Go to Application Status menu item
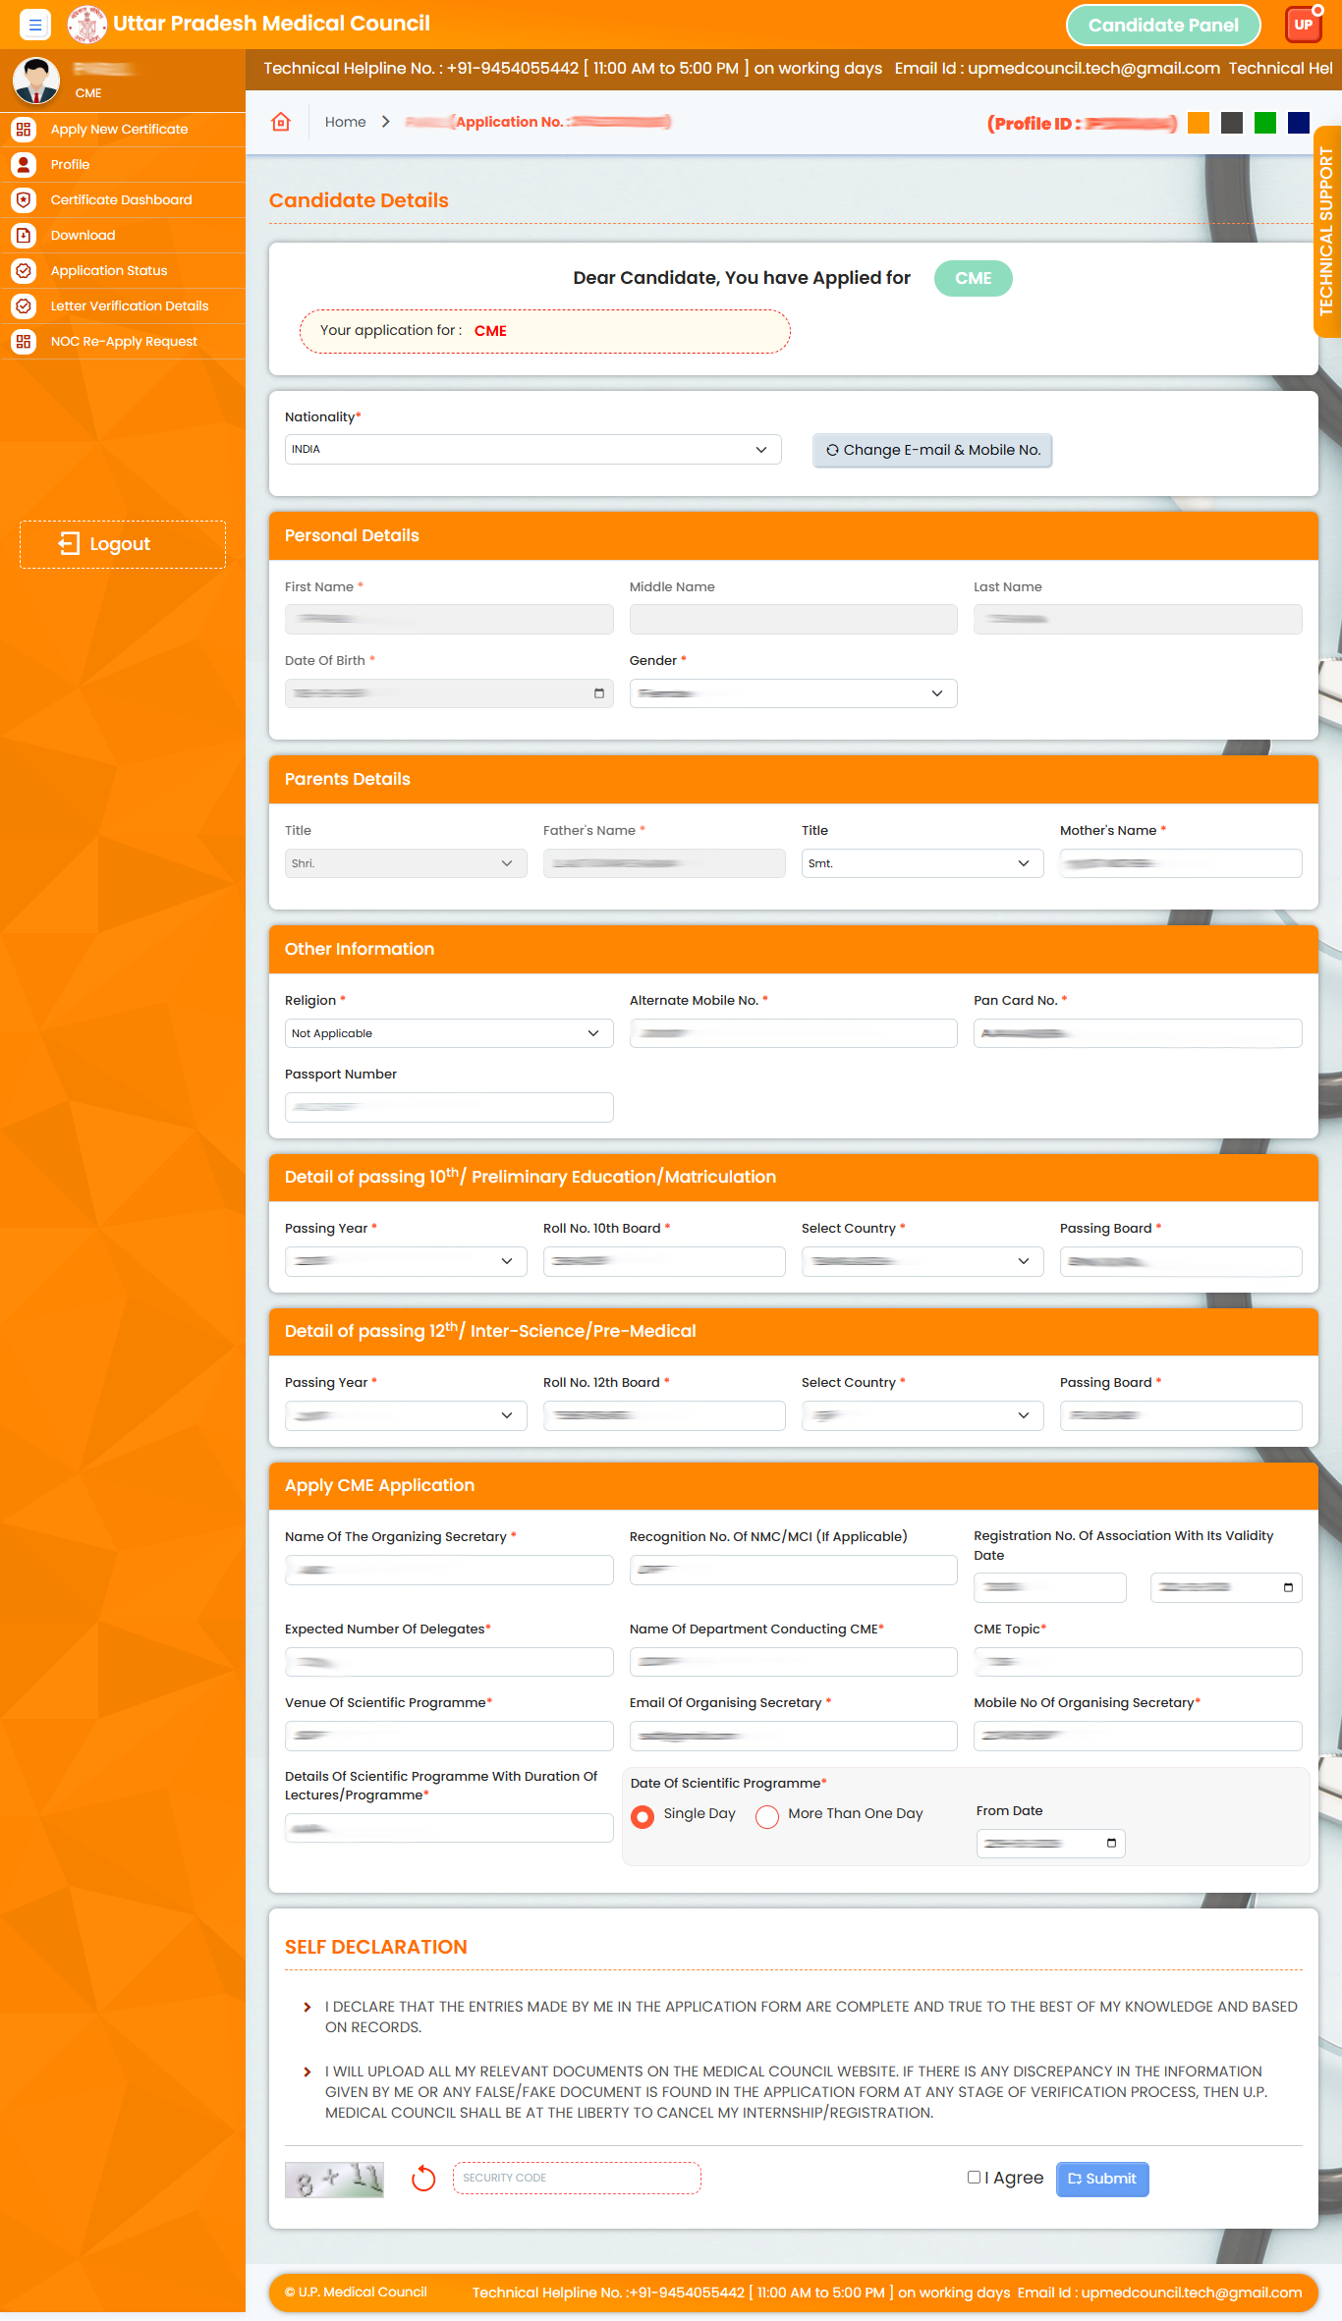The image size is (1342, 2321). (x=109, y=270)
